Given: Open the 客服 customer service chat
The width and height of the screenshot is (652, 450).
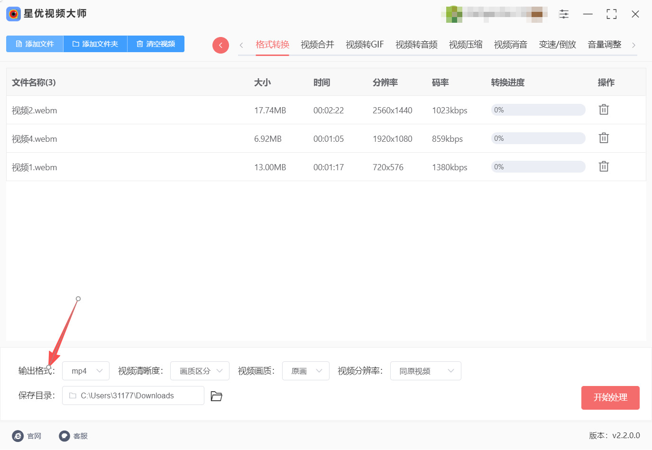Looking at the screenshot, I should click(73, 436).
